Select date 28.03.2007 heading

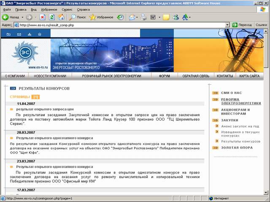(26, 133)
